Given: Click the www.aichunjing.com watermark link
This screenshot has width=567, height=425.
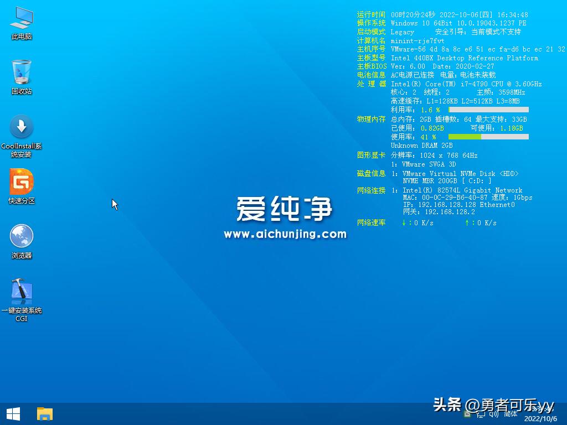Looking at the screenshot, I should coord(286,234).
